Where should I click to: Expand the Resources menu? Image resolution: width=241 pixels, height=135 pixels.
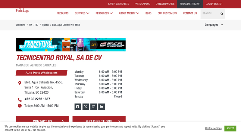104,13
